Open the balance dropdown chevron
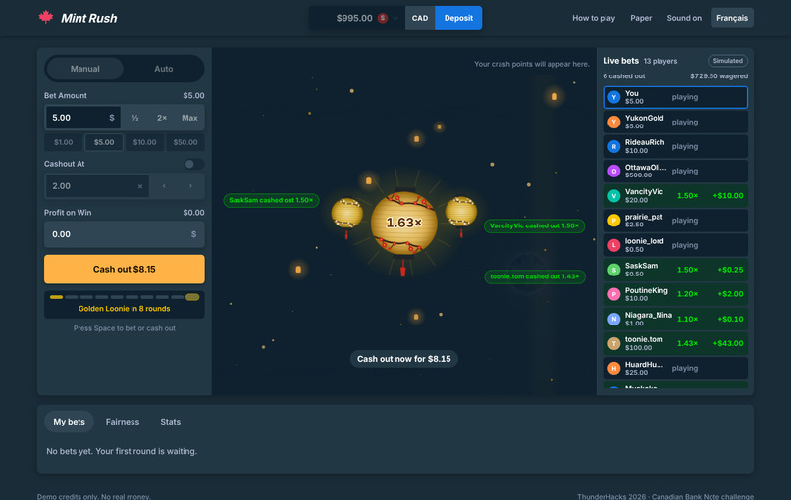 pos(395,19)
